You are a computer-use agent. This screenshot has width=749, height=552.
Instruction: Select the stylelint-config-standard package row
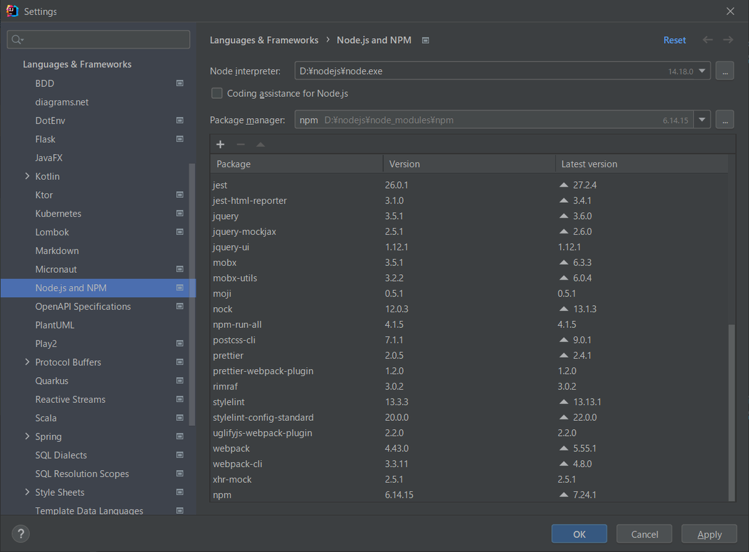[469, 417]
